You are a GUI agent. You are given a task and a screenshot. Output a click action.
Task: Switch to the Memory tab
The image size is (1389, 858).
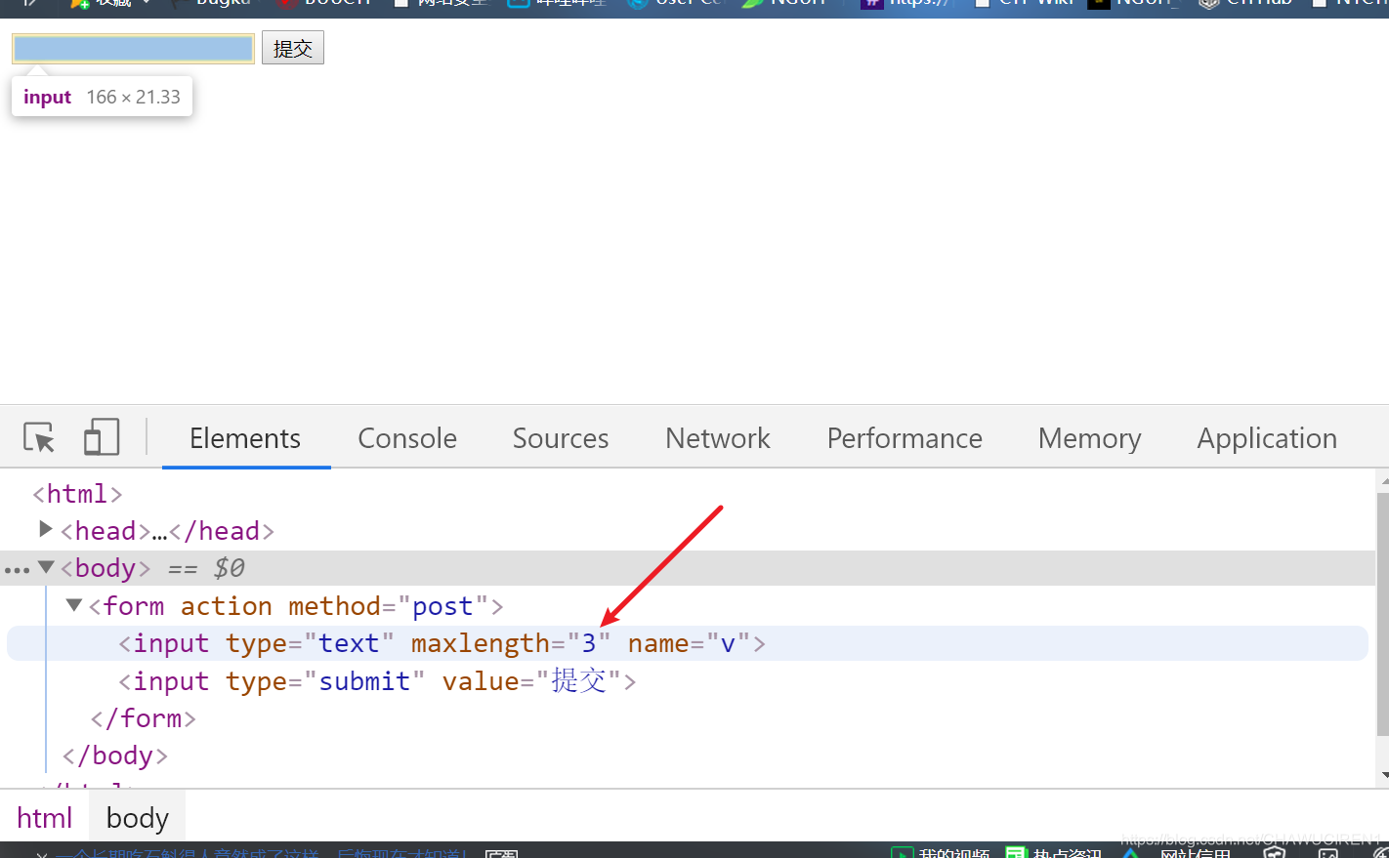(1089, 438)
